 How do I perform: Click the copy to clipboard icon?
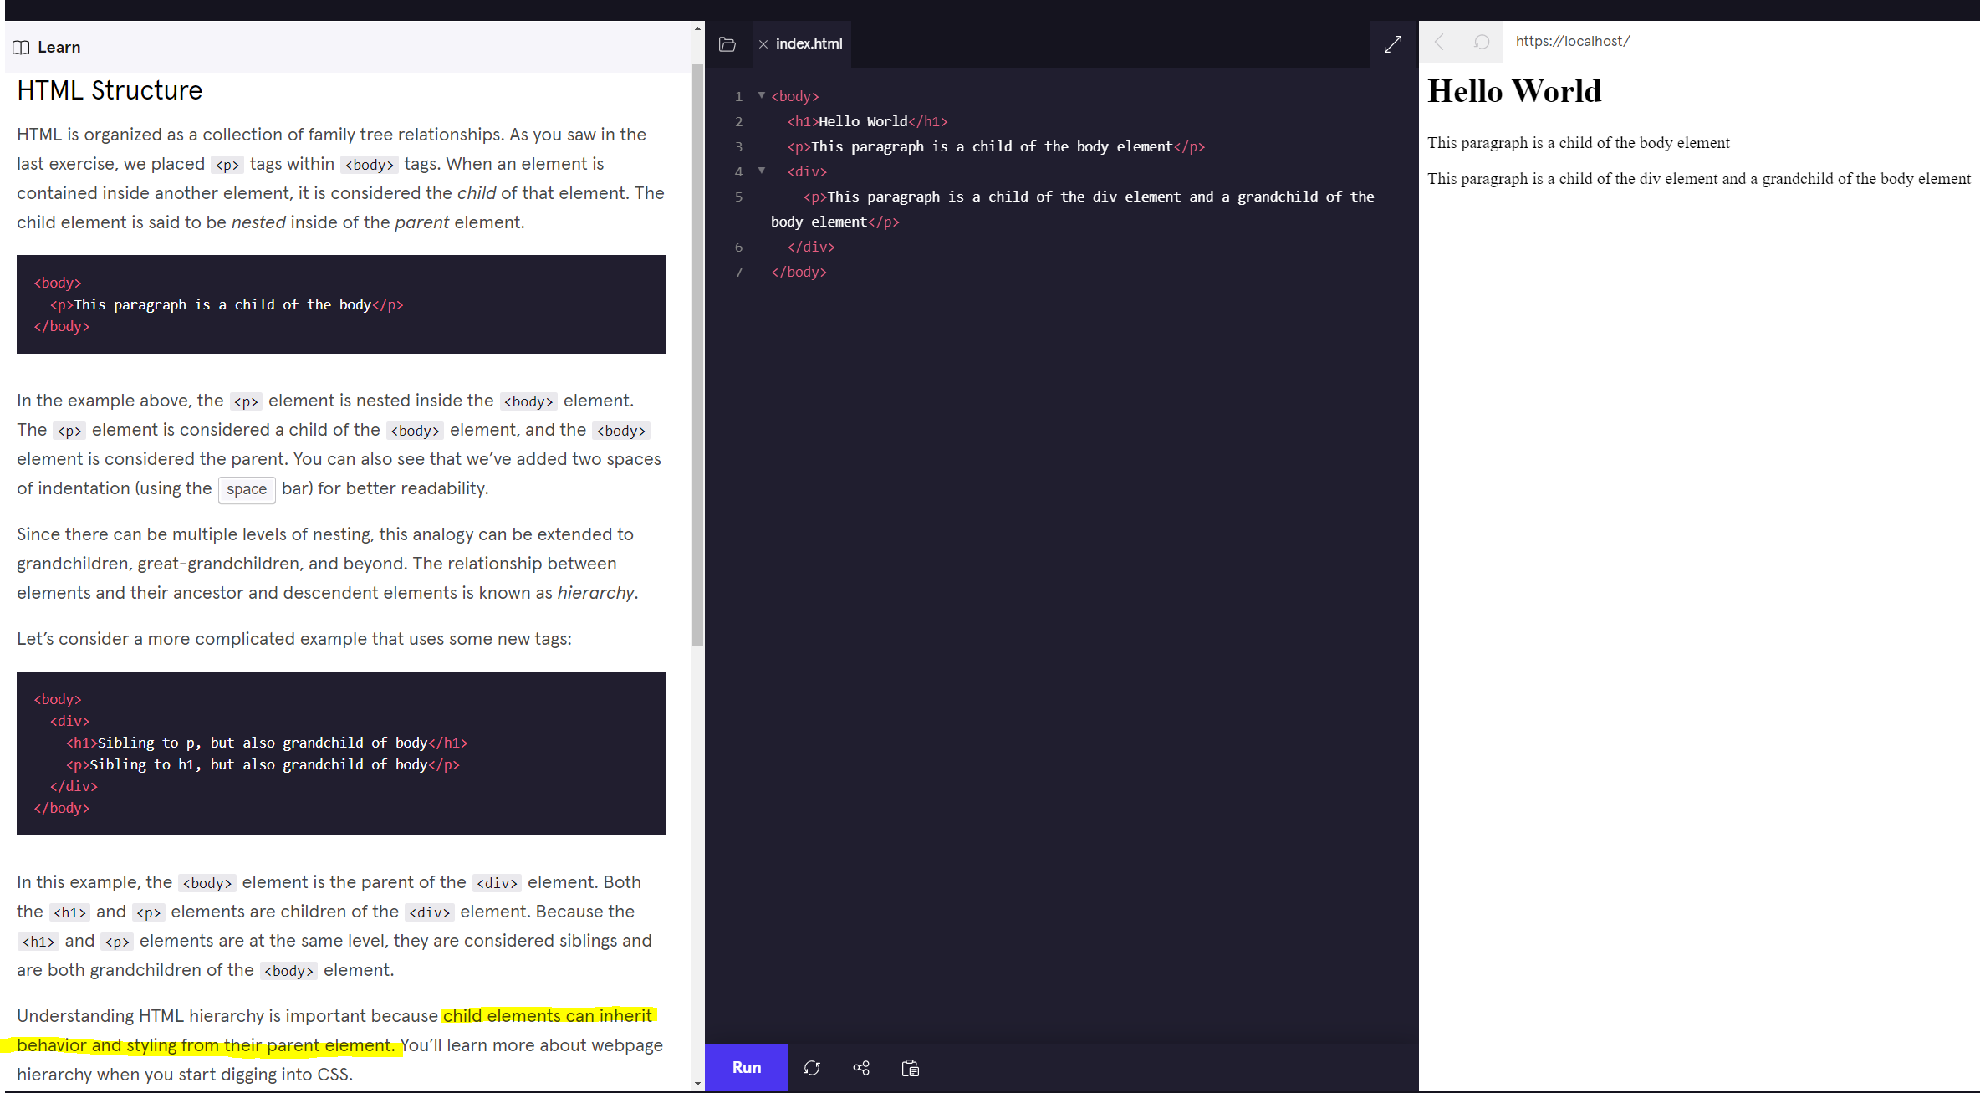(x=911, y=1068)
